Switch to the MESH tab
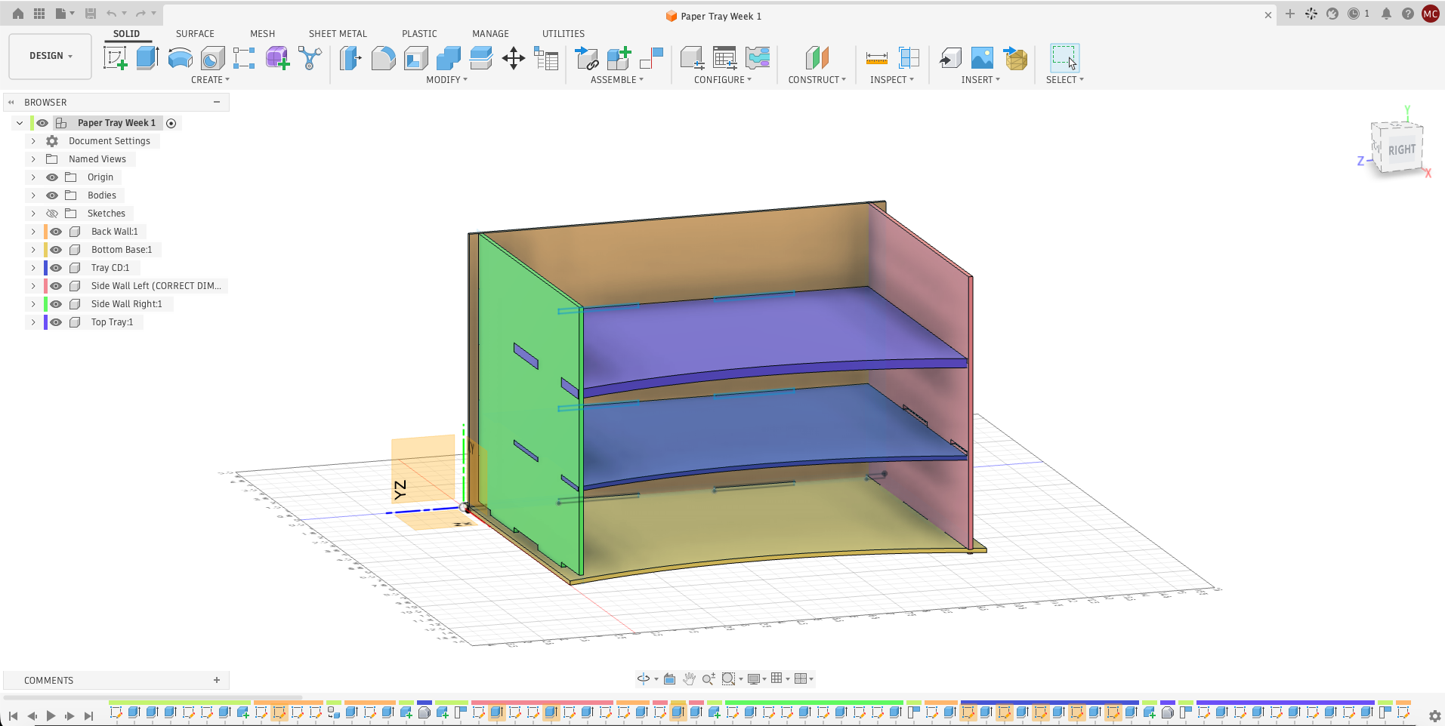Image resolution: width=1445 pixels, height=726 pixels. click(x=262, y=33)
